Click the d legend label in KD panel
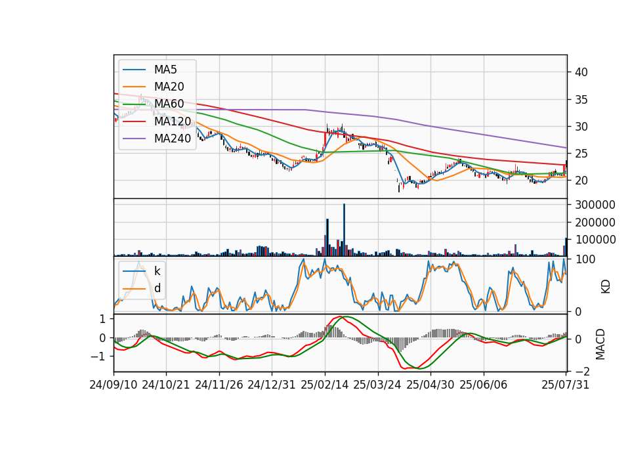Viewport: 630px width, 453px height. coord(157,288)
